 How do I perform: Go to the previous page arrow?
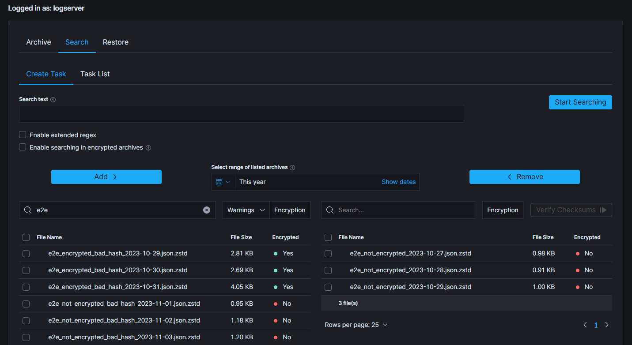(x=585, y=325)
